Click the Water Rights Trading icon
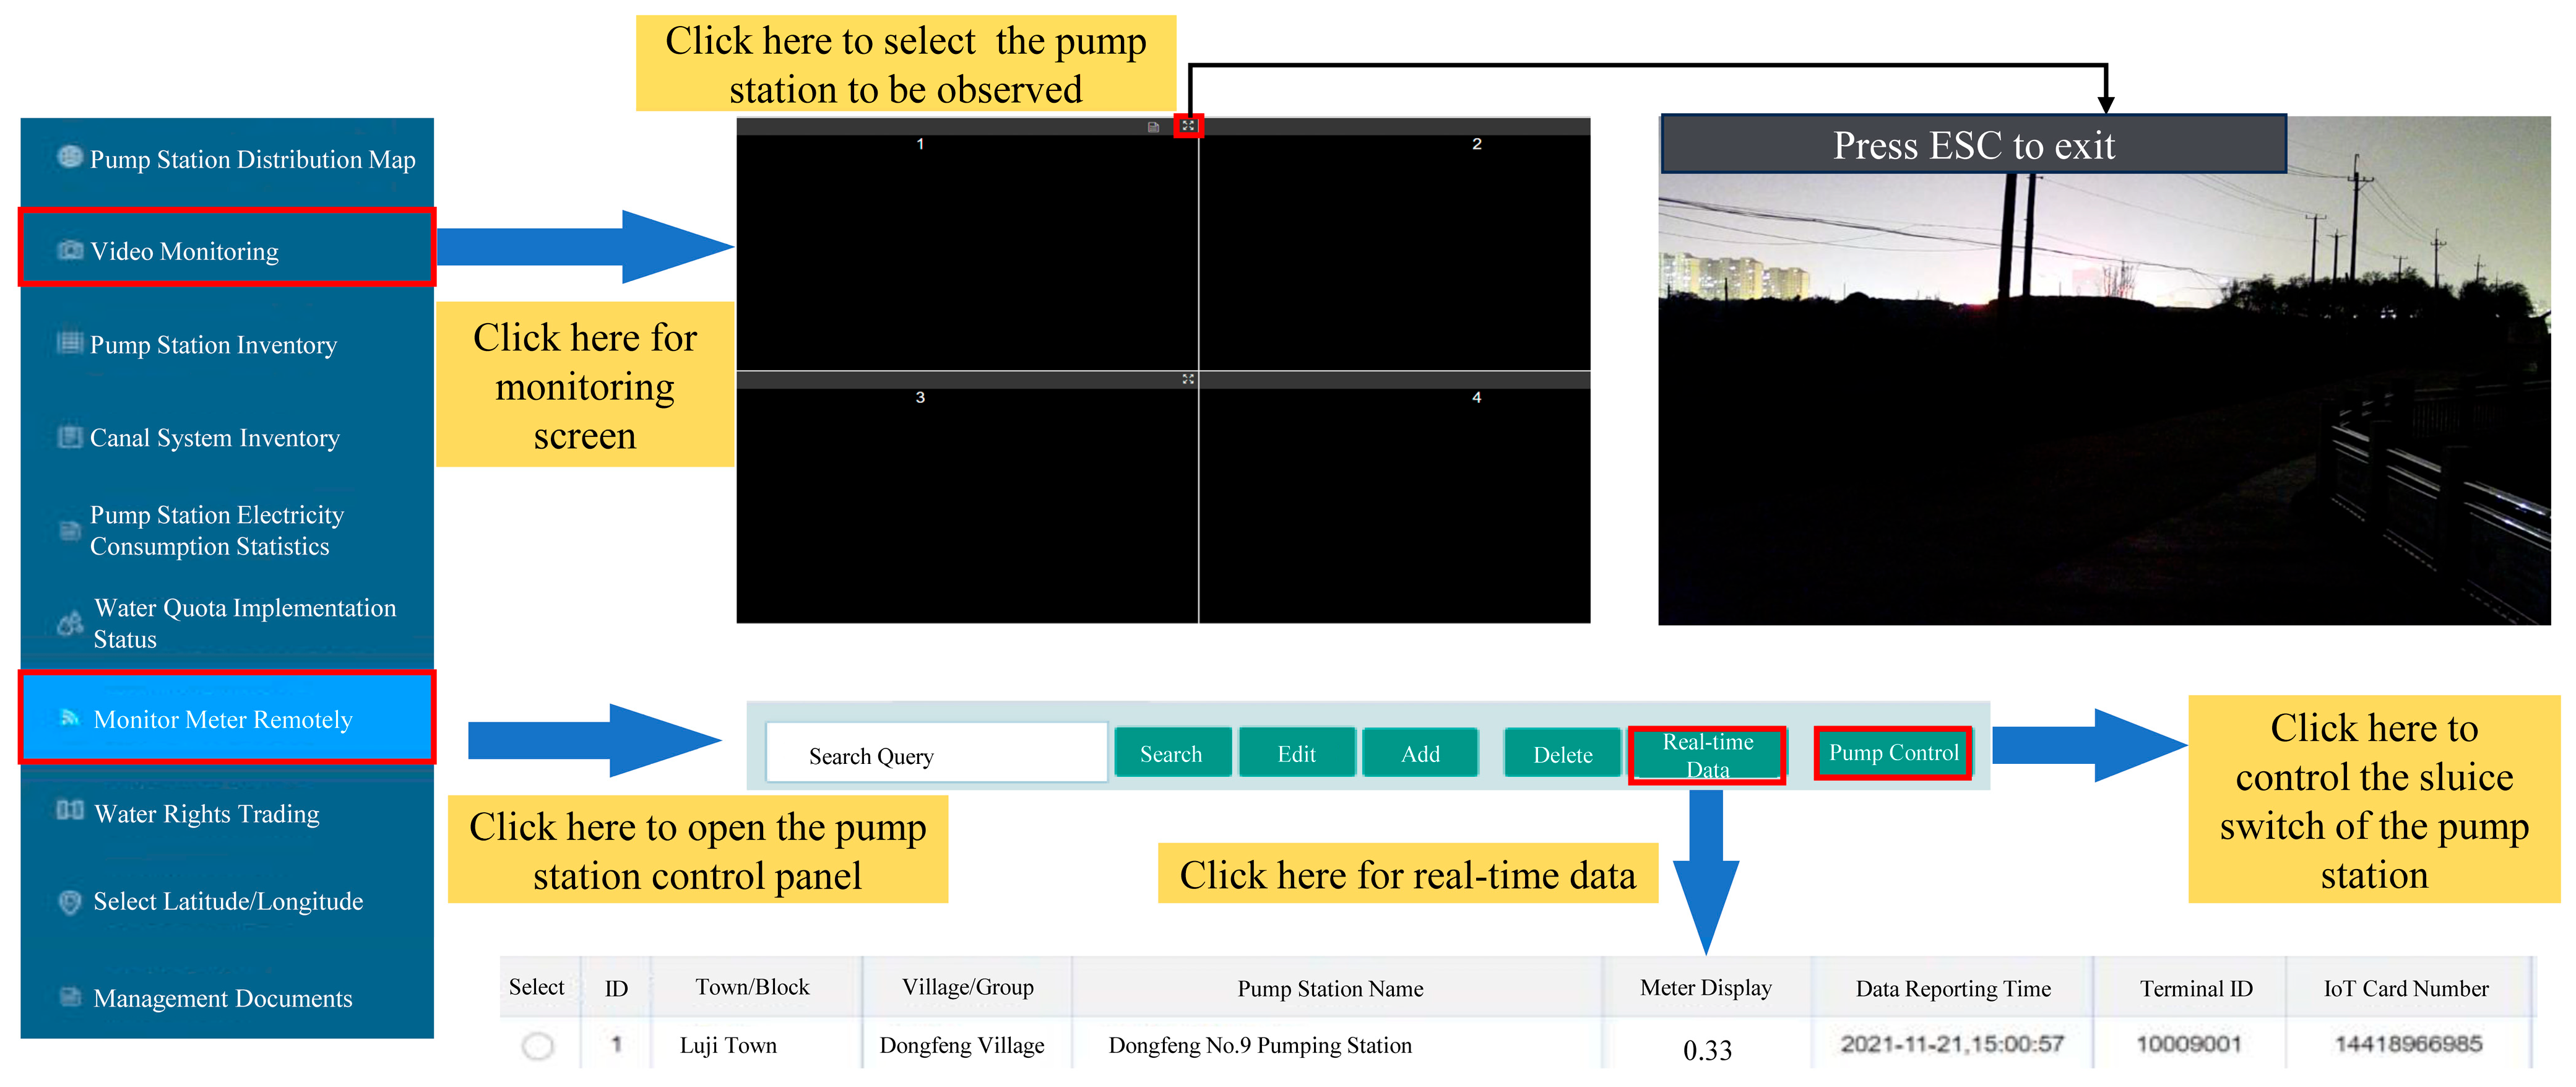 [70, 811]
